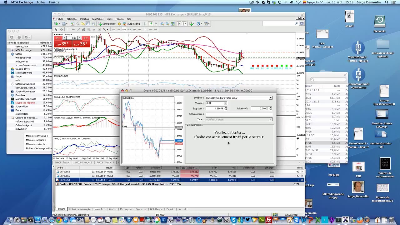Select the bar chart type icon
This screenshot has height=225, width=400.
point(146,24)
